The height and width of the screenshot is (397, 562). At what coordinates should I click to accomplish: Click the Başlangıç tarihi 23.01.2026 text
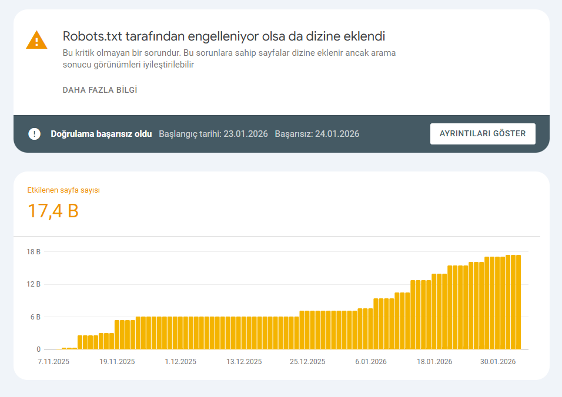coord(213,134)
